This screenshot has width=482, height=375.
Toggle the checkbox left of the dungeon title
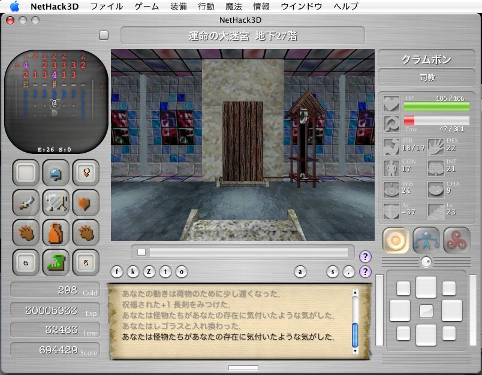(x=104, y=35)
